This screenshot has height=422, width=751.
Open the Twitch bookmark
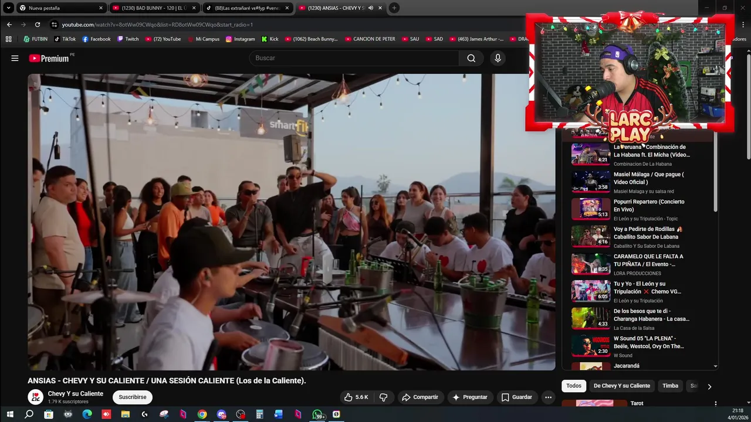pos(128,39)
